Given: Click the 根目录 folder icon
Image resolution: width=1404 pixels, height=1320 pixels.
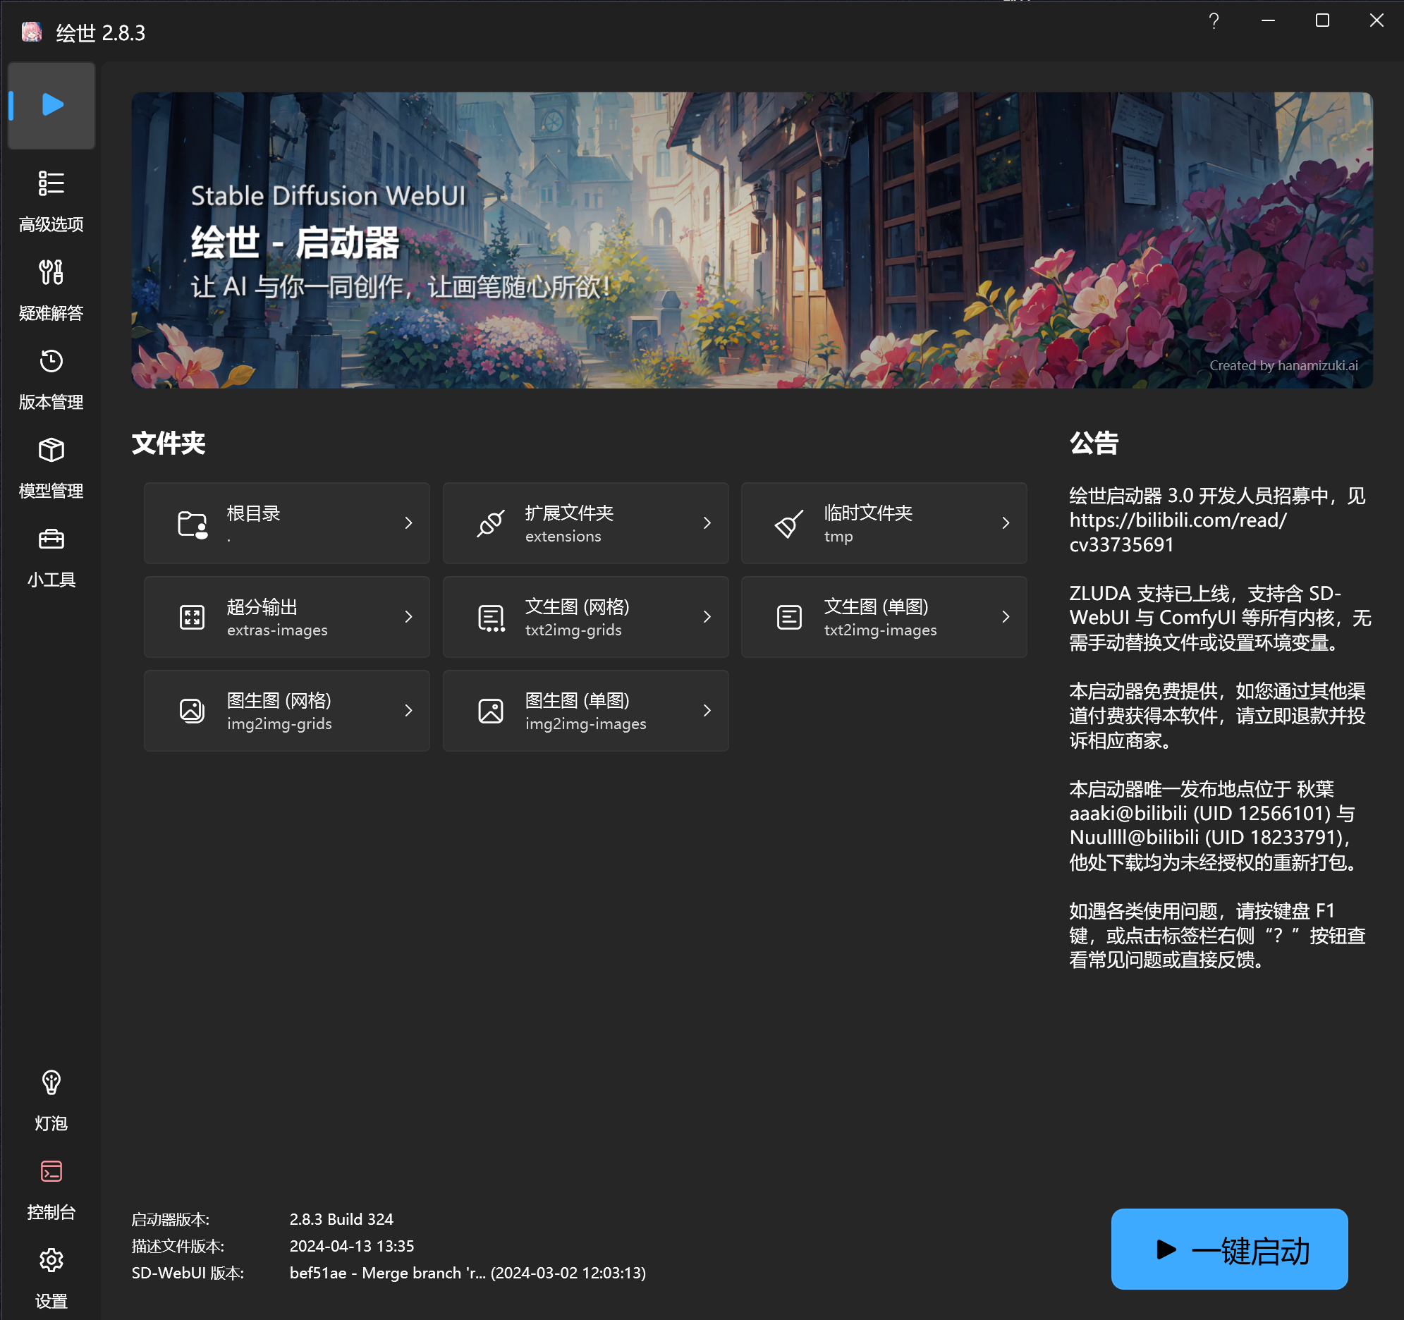Looking at the screenshot, I should pyautogui.click(x=192, y=524).
